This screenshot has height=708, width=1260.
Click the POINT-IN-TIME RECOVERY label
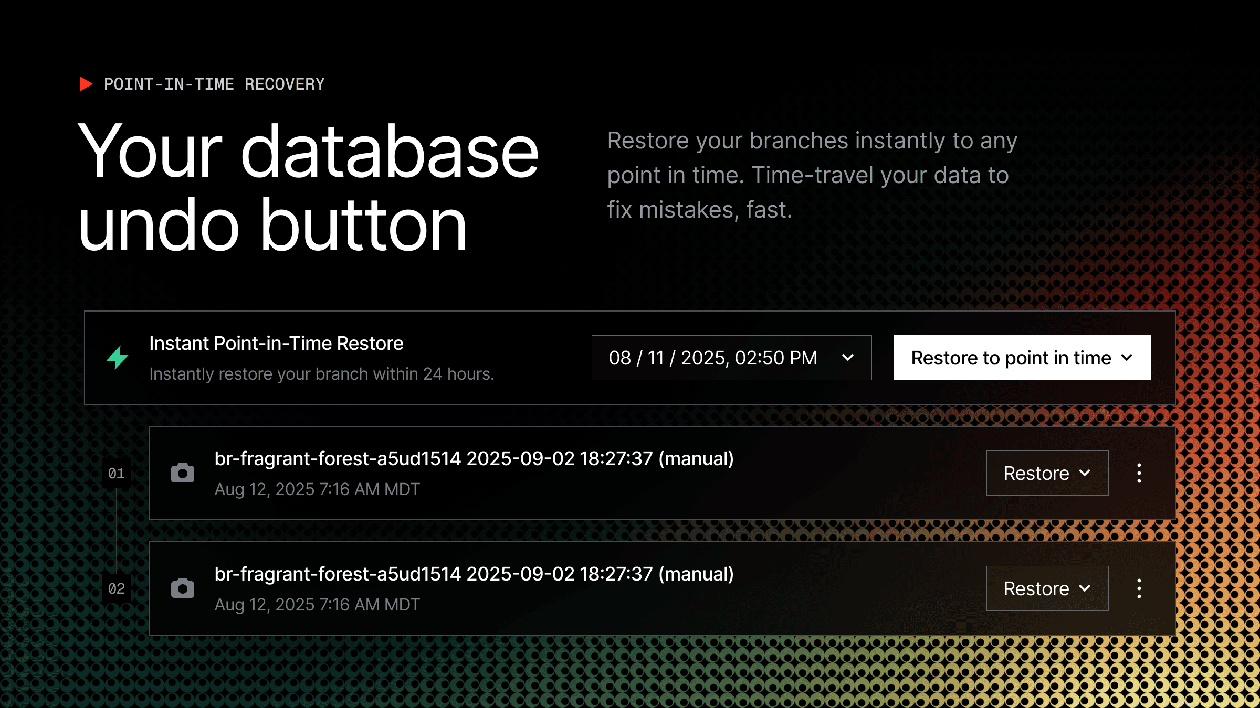[214, 84]
